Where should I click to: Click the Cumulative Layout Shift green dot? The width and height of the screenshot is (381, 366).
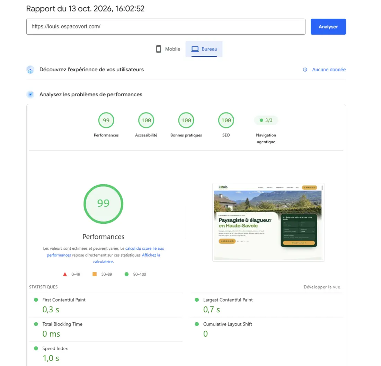197,324
